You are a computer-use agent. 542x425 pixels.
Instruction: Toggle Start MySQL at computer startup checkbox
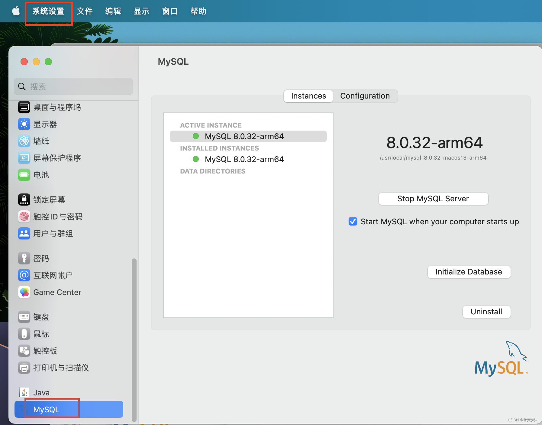point(353,221)
